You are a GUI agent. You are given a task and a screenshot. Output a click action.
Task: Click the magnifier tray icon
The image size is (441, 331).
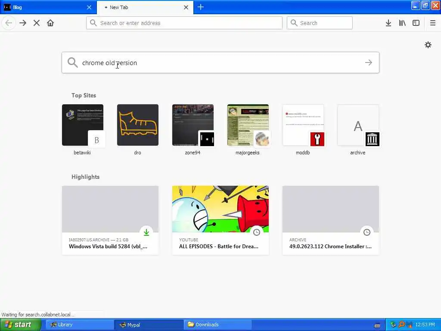(x=401, y=325)
